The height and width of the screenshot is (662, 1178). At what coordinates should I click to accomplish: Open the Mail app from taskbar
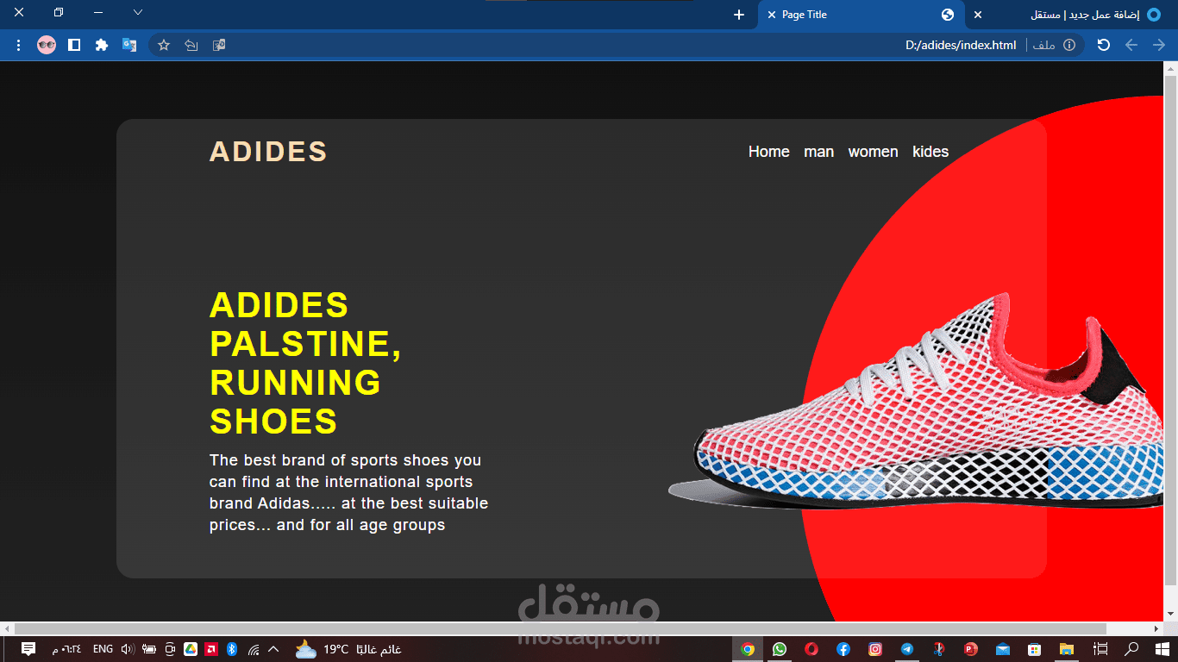coord(1002,649)
